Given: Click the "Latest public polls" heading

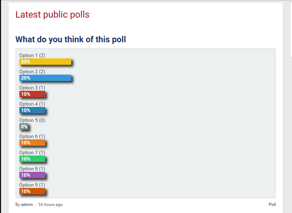Looking at the screenshot, I should point(52,15).
